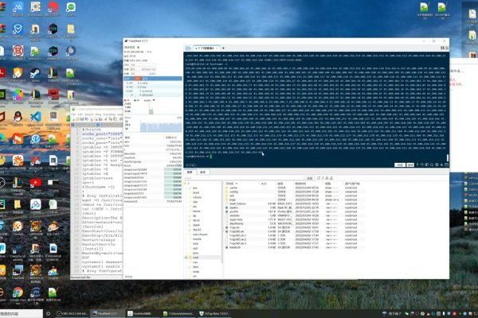The width and height of the screenshot is (478, 318).
Task: Expand the home folder in the directory tree
Action: (197, 212)
